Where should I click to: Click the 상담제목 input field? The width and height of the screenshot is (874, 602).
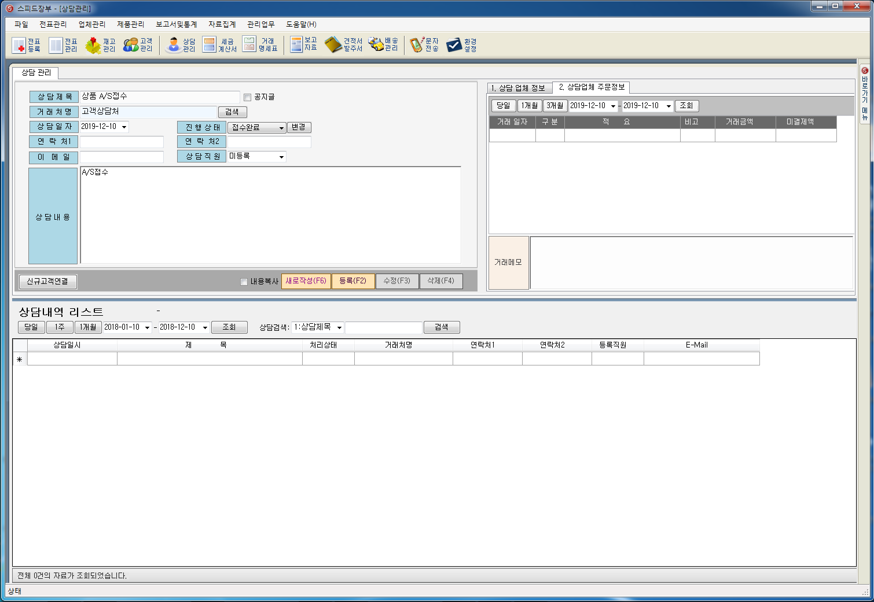pos(160,97)
